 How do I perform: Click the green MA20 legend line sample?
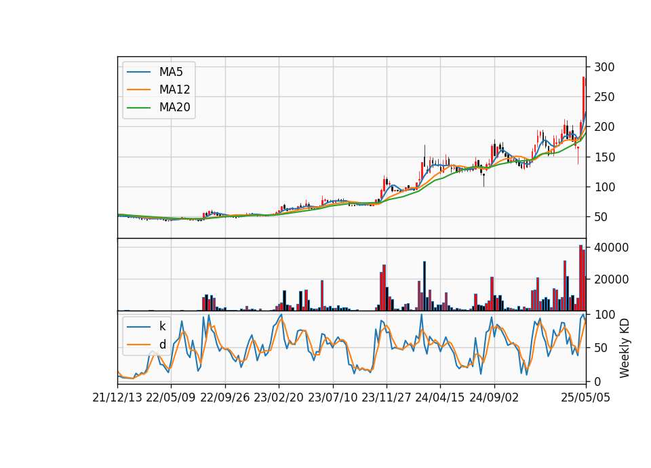click(x=138, y=108)
